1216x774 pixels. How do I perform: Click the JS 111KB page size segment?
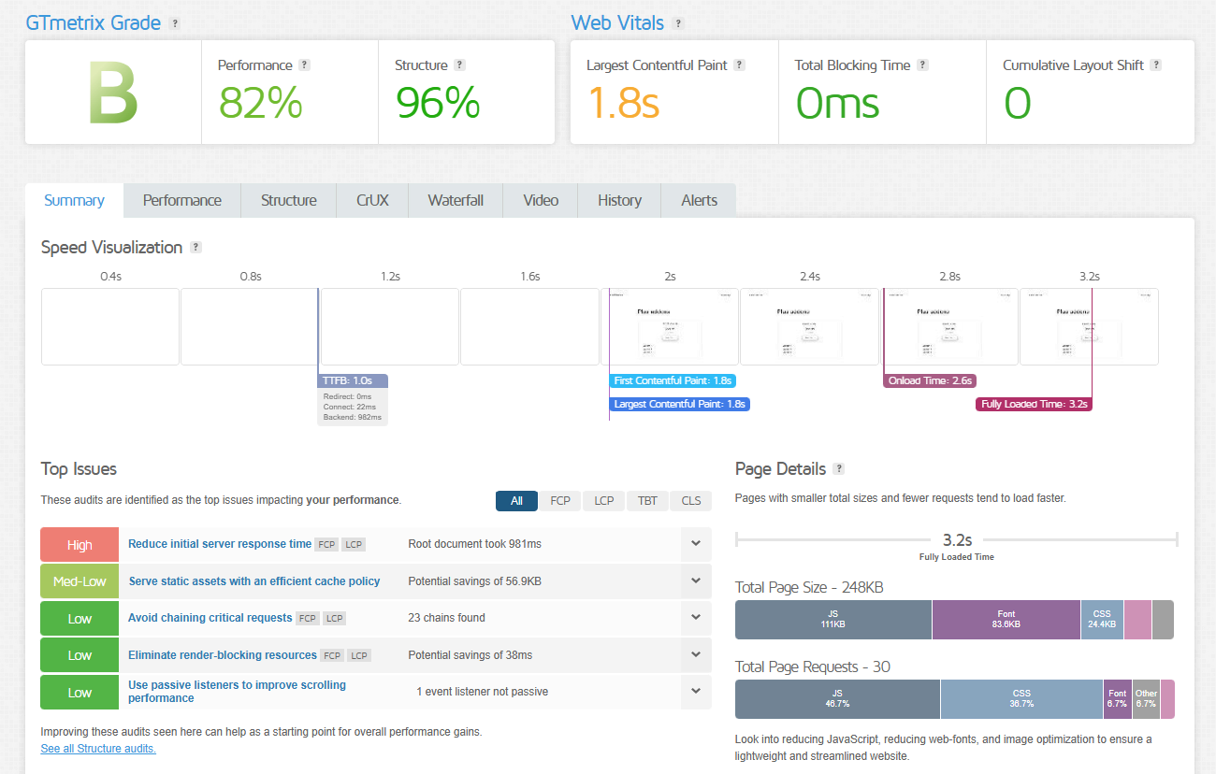[832, 620]
